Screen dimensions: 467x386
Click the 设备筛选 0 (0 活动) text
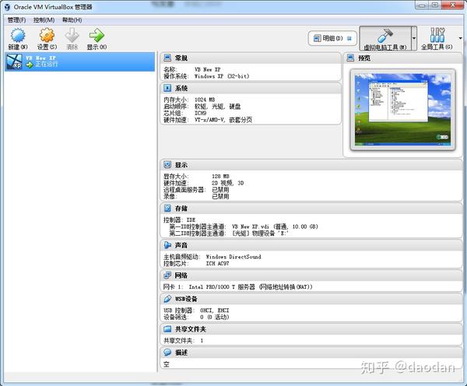(x=196, y=318)
